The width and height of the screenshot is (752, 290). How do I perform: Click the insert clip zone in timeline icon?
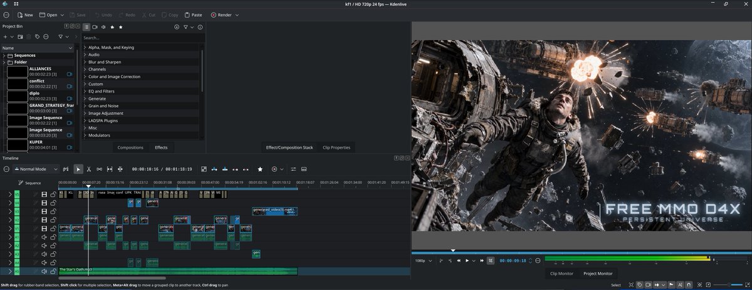coord(214,169)
